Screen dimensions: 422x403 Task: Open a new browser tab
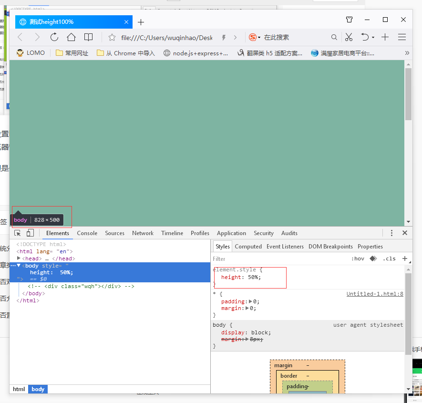pos(141,22)
